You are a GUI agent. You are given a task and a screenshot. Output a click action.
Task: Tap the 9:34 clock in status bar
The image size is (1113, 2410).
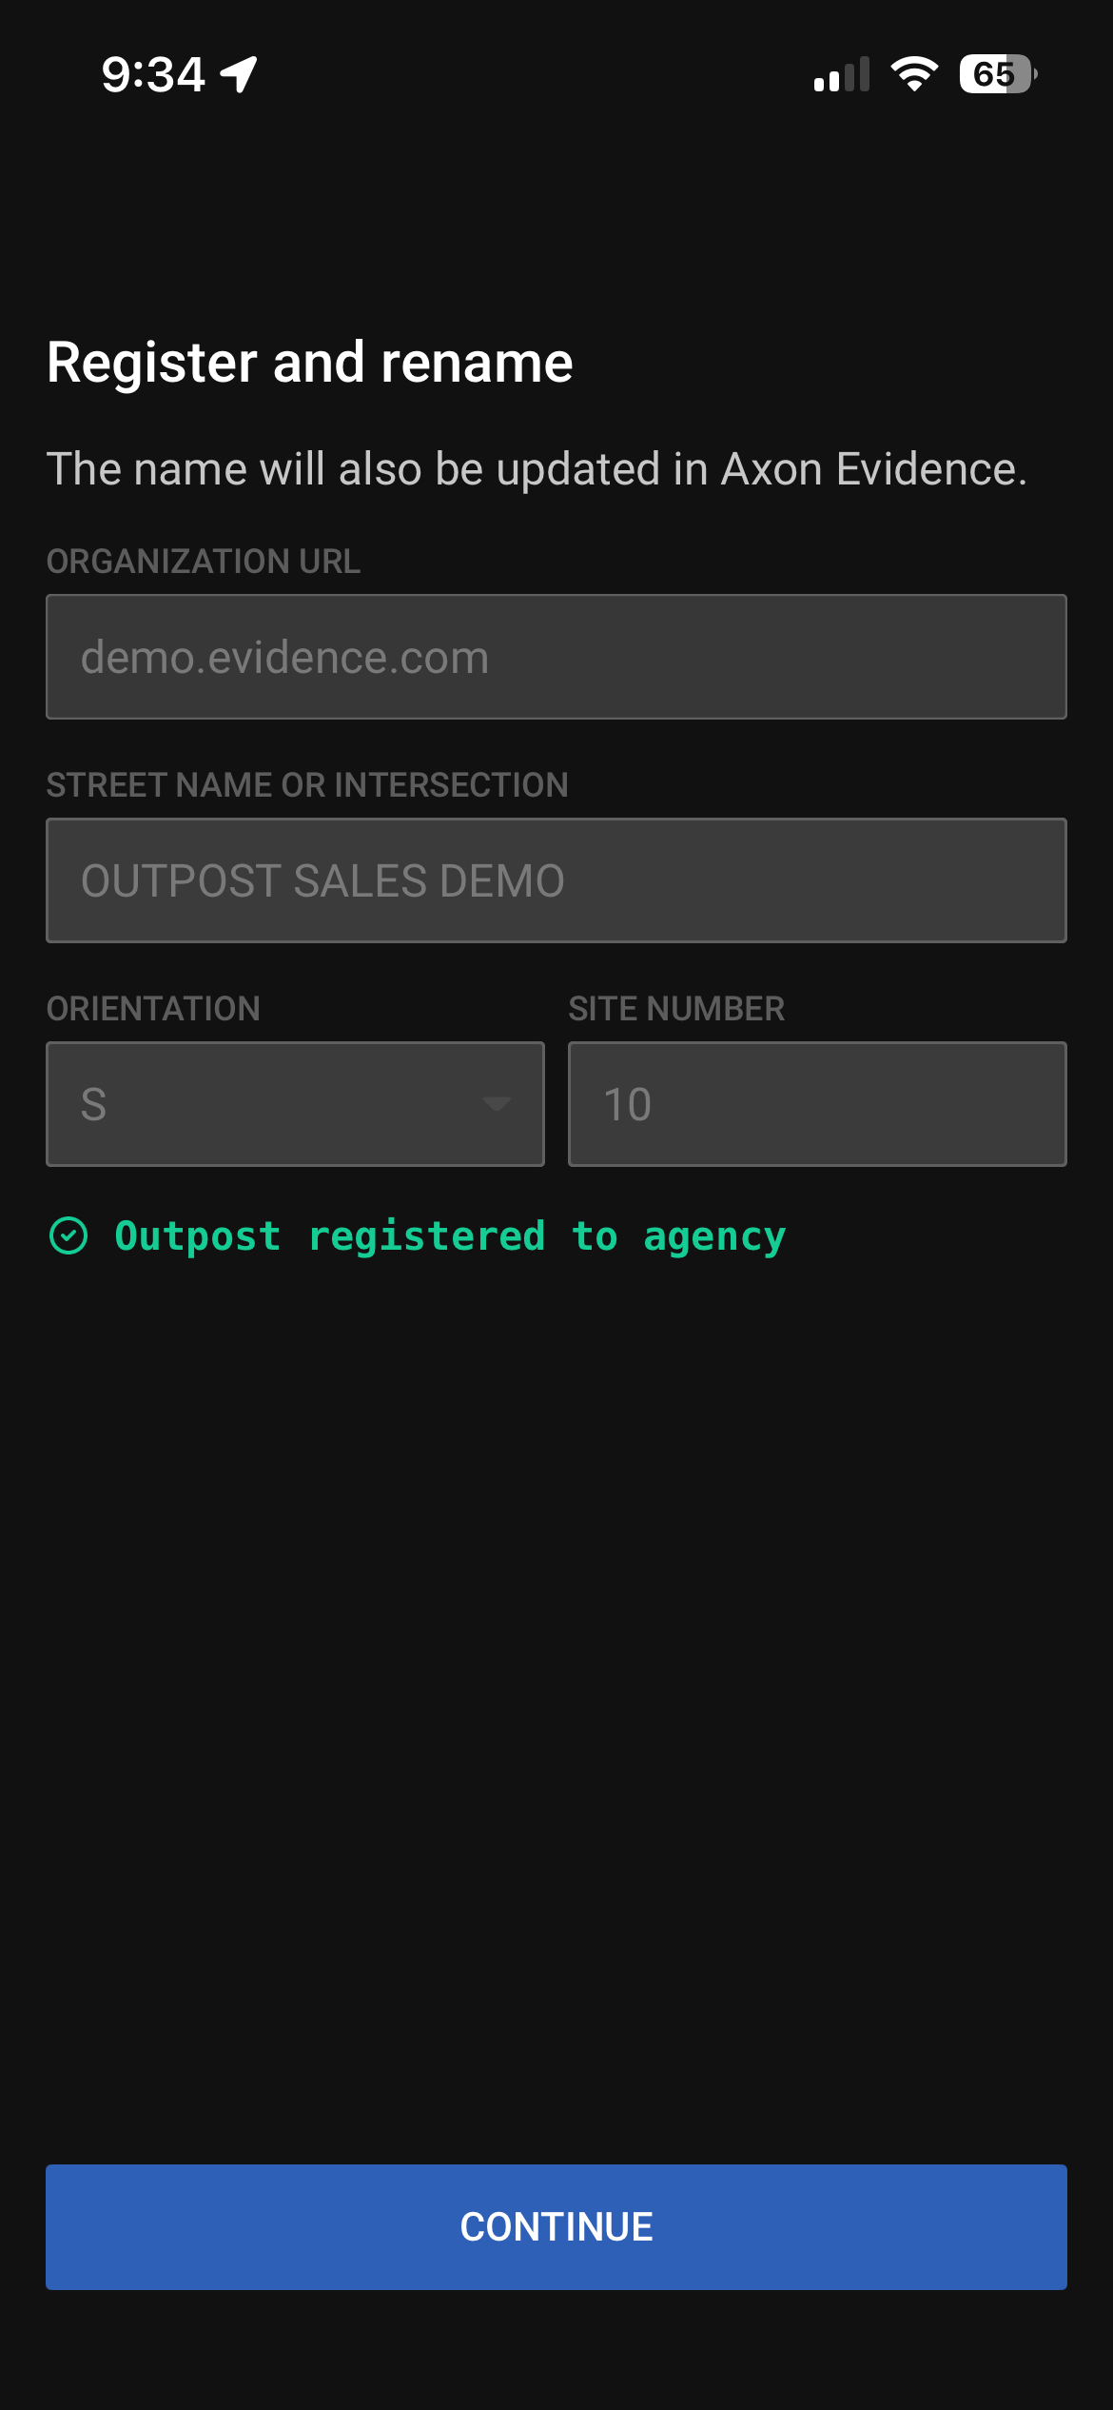click(153, 74)
